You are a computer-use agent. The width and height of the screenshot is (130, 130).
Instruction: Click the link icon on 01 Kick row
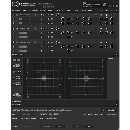[96, 15]
